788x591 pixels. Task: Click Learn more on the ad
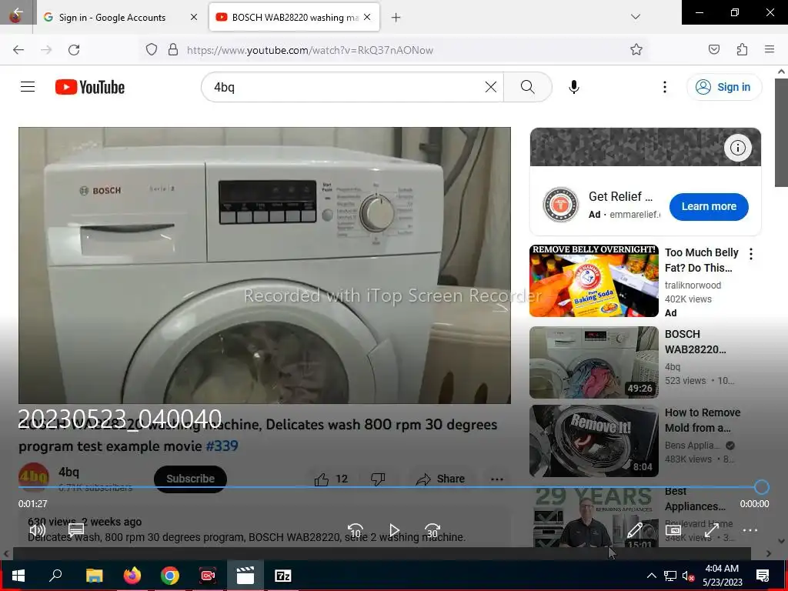point(709,206)
